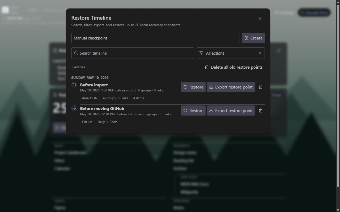Select the Before import entry title

94,85
